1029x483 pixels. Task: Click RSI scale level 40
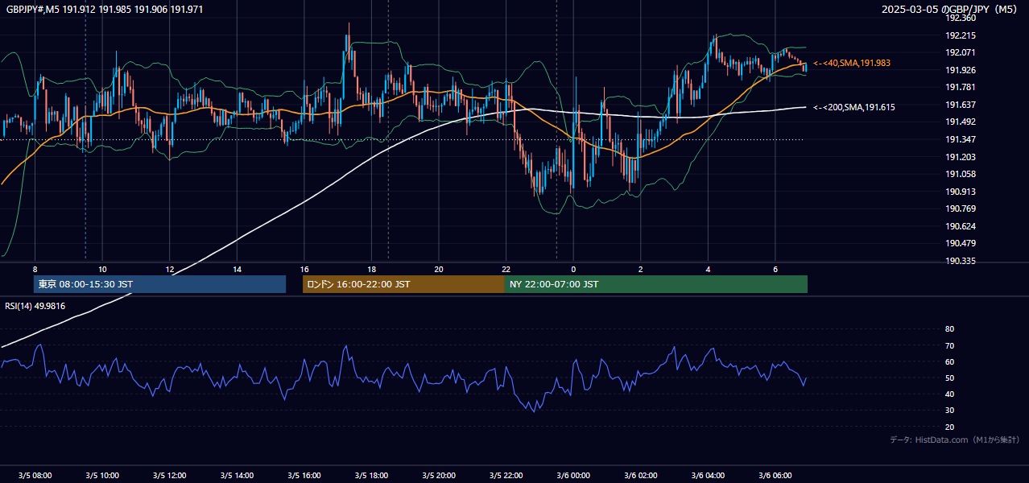click(x=949, y=394)
